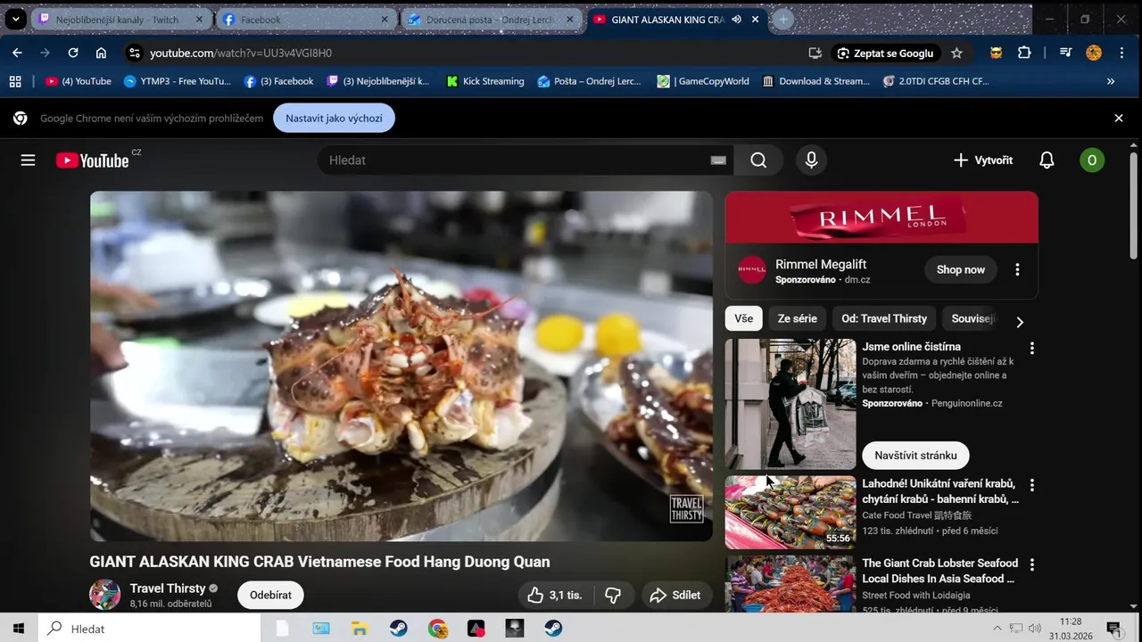
Task: Show hidden system tray icons
Action: point(997,629)
